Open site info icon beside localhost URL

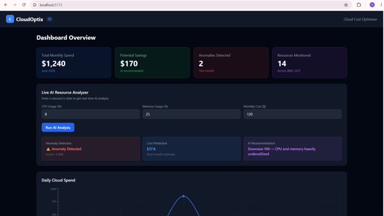(x=35, y=5)
